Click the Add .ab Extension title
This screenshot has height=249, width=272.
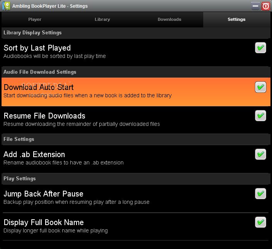tap(34, 154)
